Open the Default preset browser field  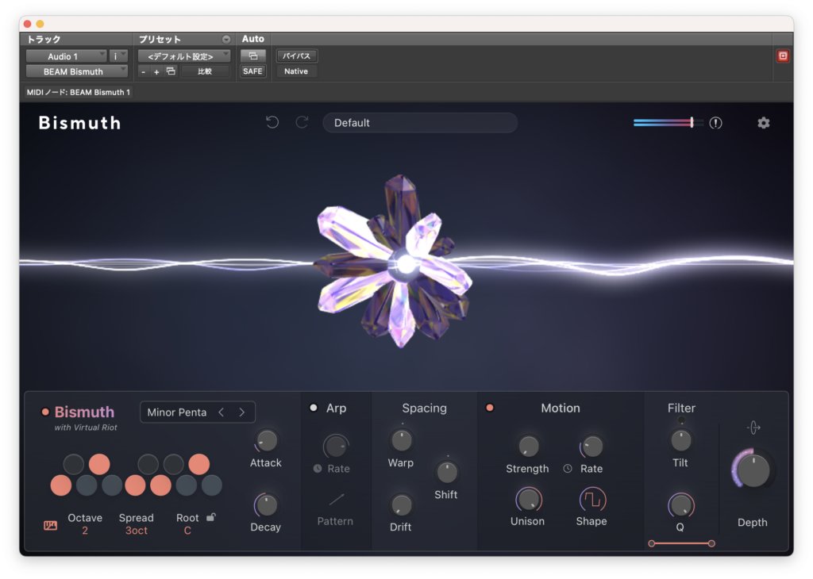point(420,123)
